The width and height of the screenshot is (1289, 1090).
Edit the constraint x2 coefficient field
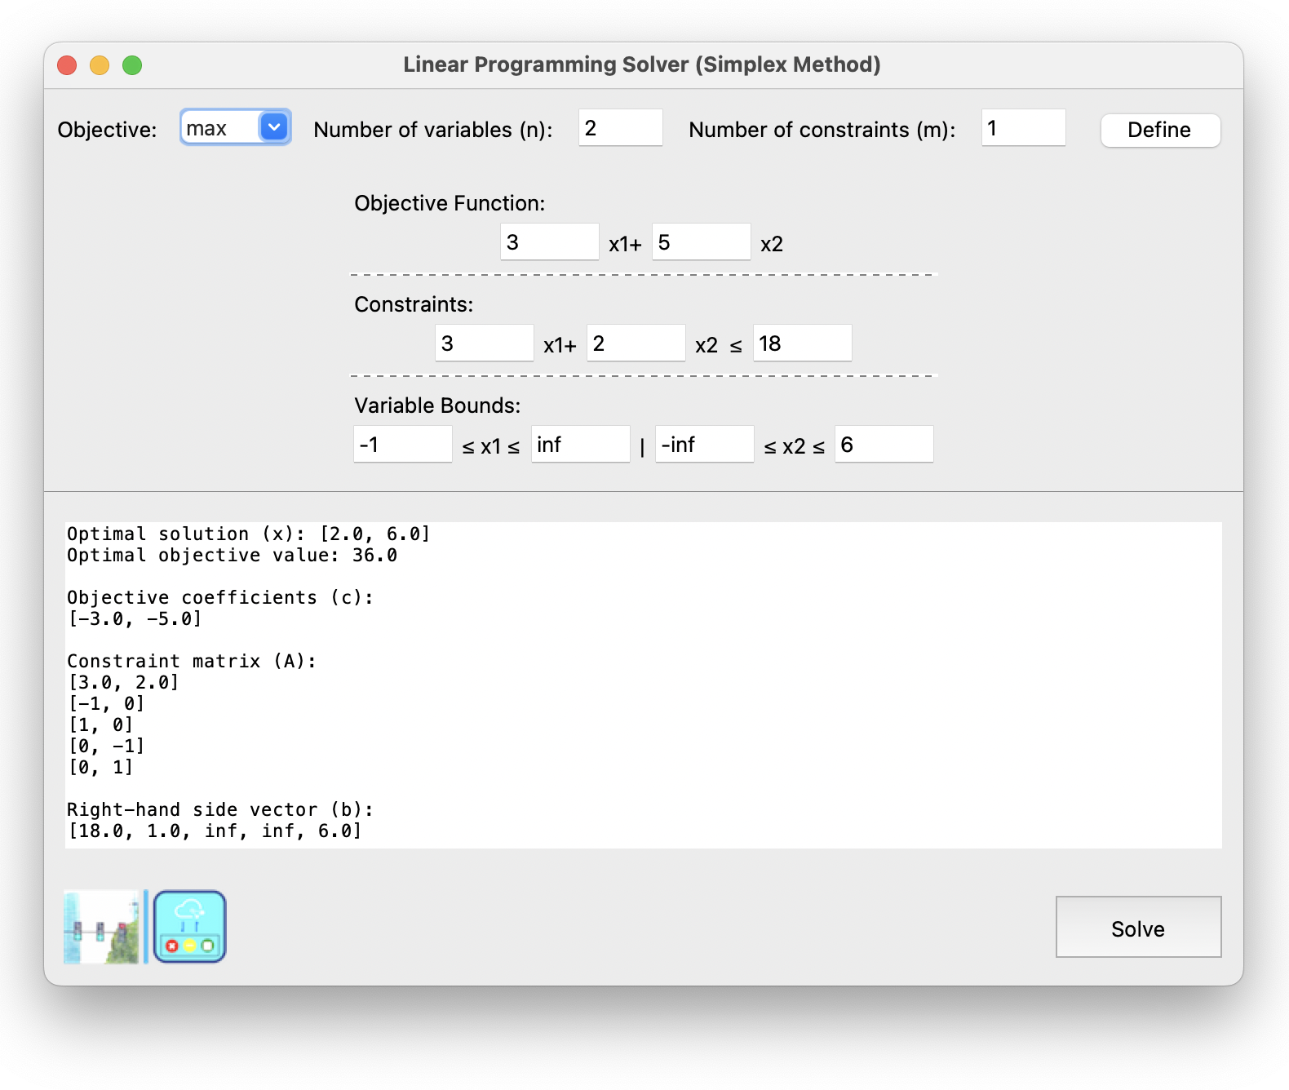636,343
